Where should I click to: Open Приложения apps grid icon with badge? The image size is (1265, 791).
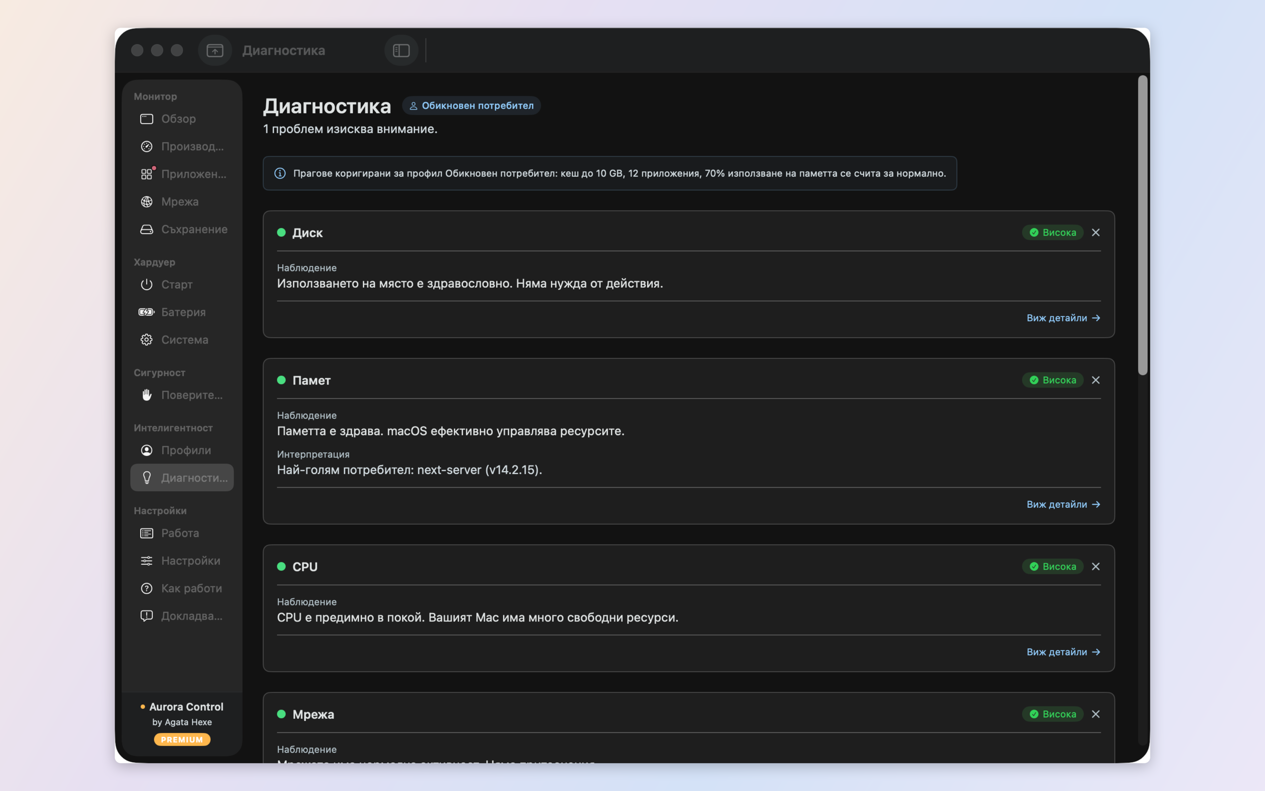(146, 174)
